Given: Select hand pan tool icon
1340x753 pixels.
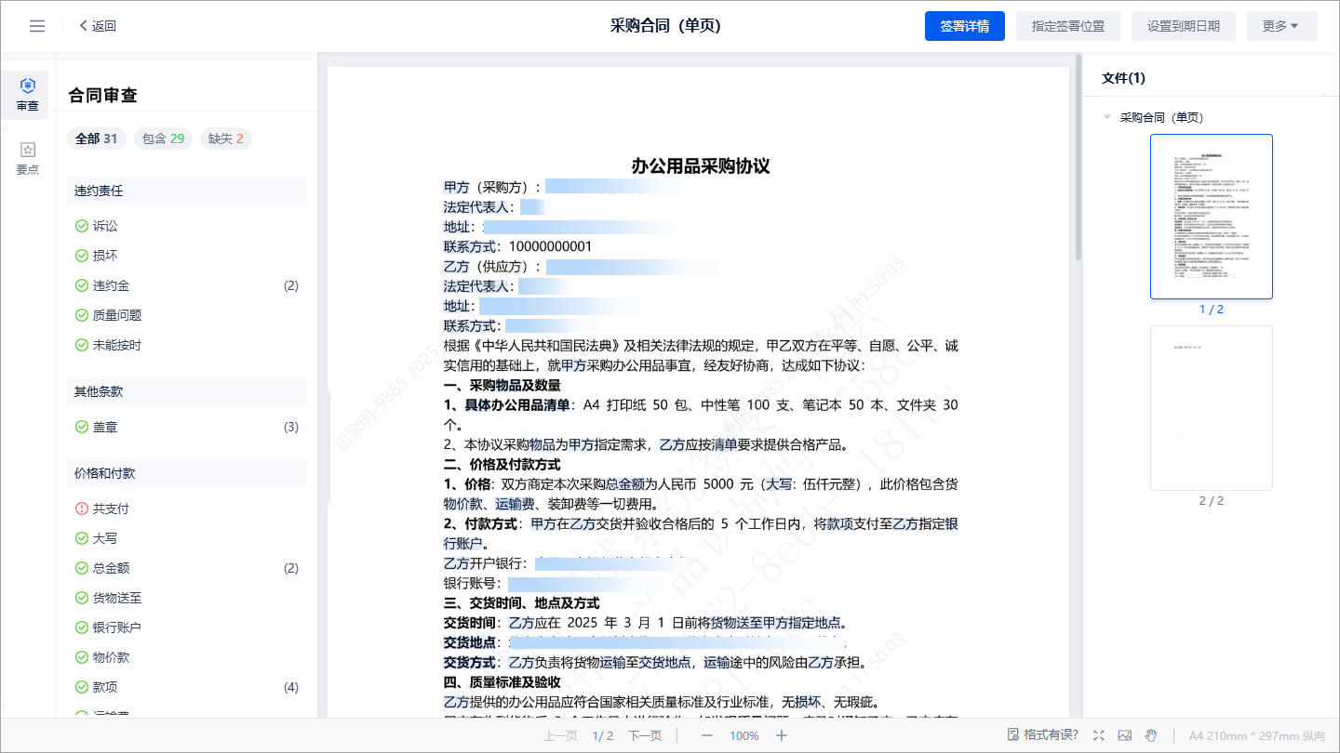Looking at the screenshot, I should 1151,735.
